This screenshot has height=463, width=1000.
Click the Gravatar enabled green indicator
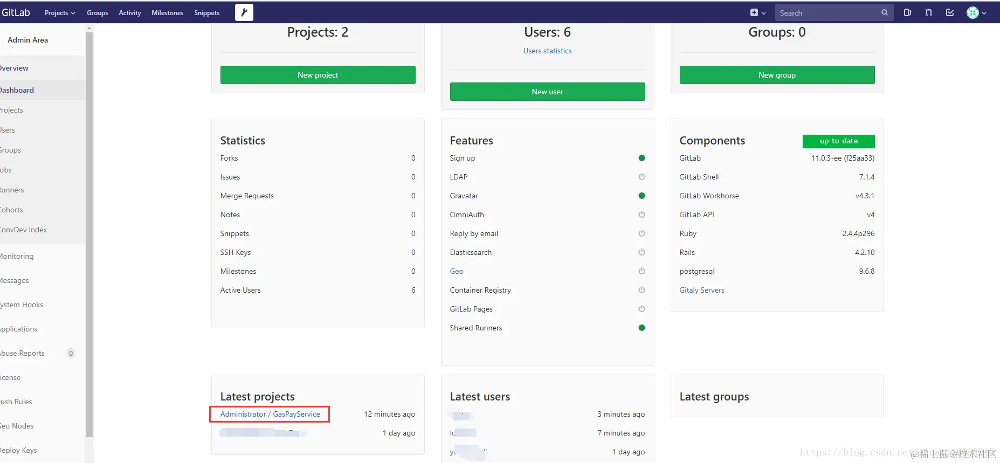(642, 196)
